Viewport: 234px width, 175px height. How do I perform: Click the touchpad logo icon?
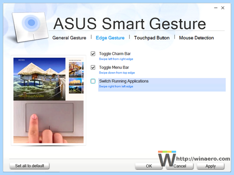click(x=30, y=27)
